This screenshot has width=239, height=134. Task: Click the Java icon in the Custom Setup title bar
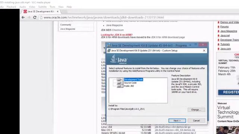(109, 51)
